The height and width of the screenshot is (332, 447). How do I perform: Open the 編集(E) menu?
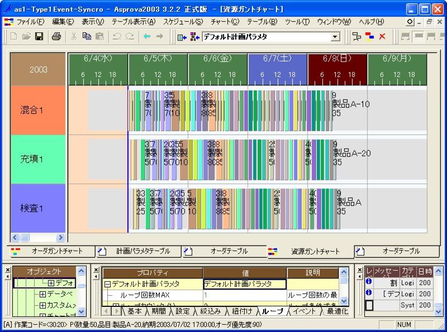(63, 22)
